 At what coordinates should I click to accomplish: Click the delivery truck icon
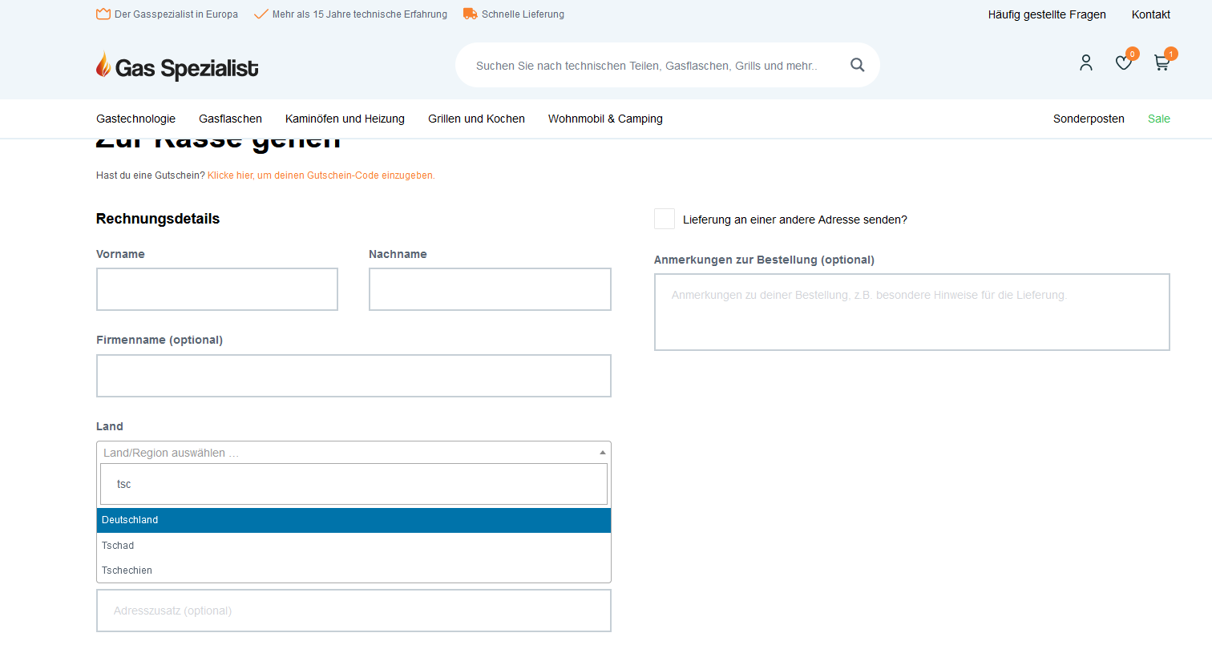point(471,14)
